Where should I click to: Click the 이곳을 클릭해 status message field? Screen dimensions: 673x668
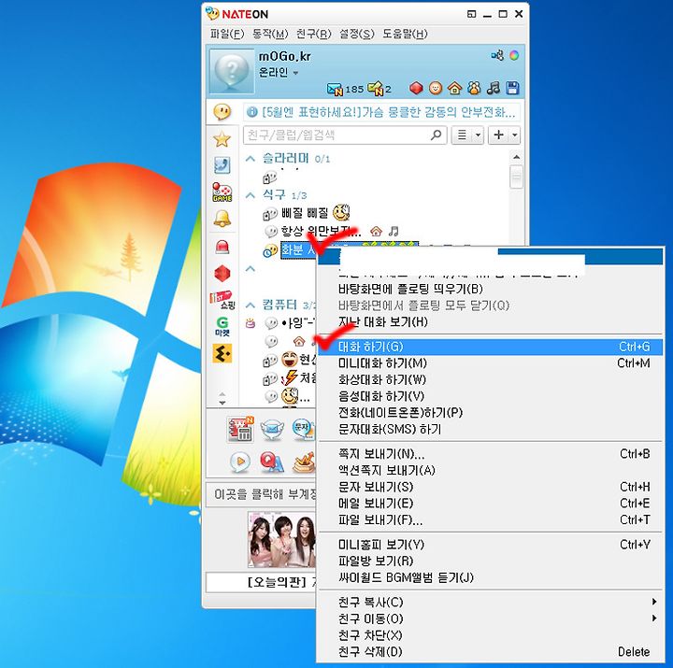[x=262, y=494]
